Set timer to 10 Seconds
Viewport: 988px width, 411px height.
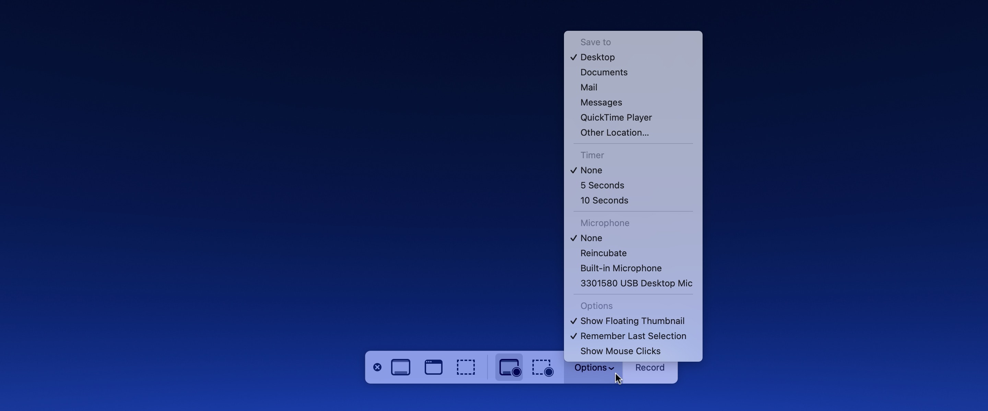coord(604,200)
